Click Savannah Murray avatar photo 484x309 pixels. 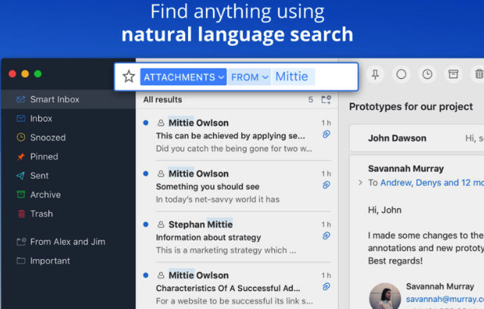[x=385, y=297]
